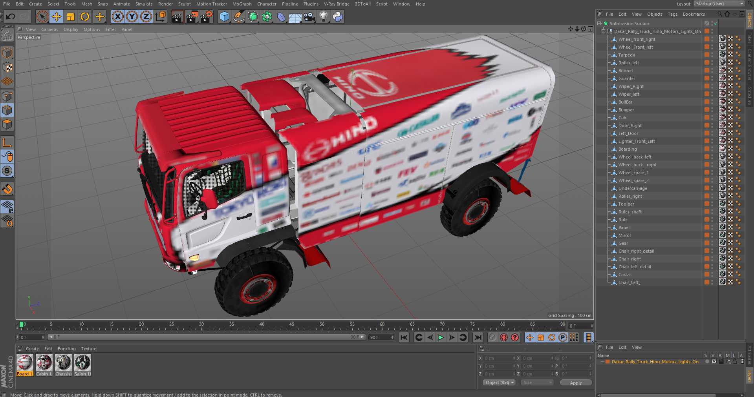Open the Simulate menu
The width and height of the screenshot is (754, 397).
(144, 4)
